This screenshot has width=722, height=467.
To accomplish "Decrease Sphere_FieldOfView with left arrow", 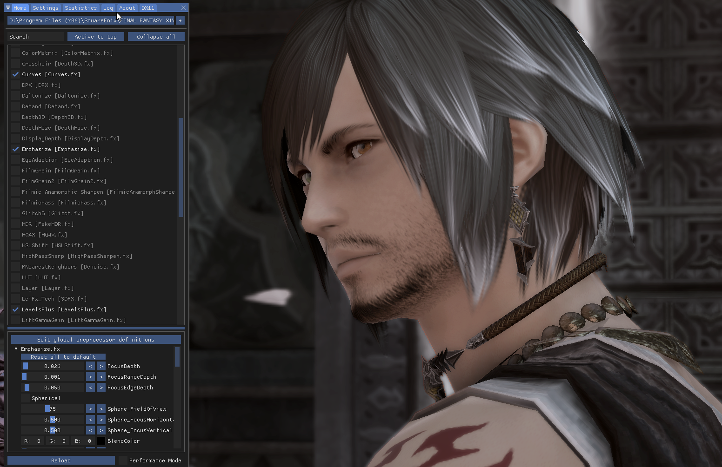I will 90,409.
